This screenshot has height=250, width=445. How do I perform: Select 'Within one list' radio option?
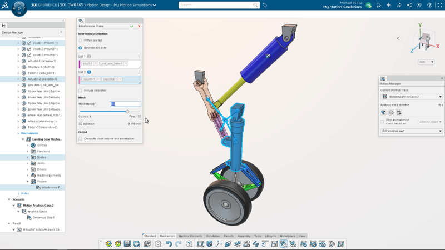pos(80,41)
